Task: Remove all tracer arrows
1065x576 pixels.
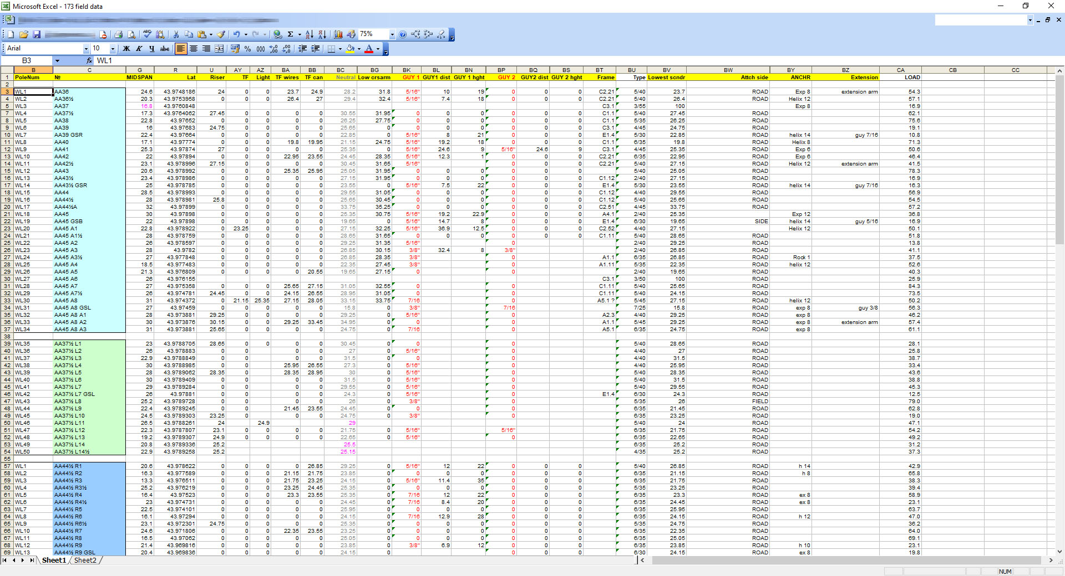Action: click(441, 34)
